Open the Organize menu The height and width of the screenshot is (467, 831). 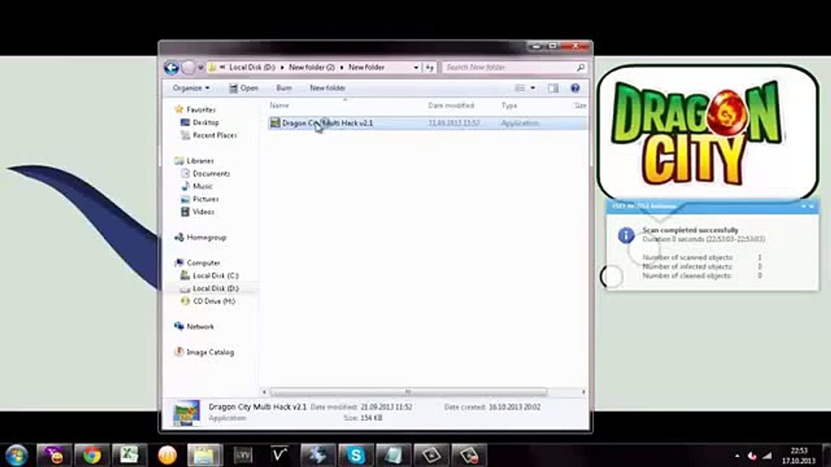pyautogui.click(x=191, y=88)
